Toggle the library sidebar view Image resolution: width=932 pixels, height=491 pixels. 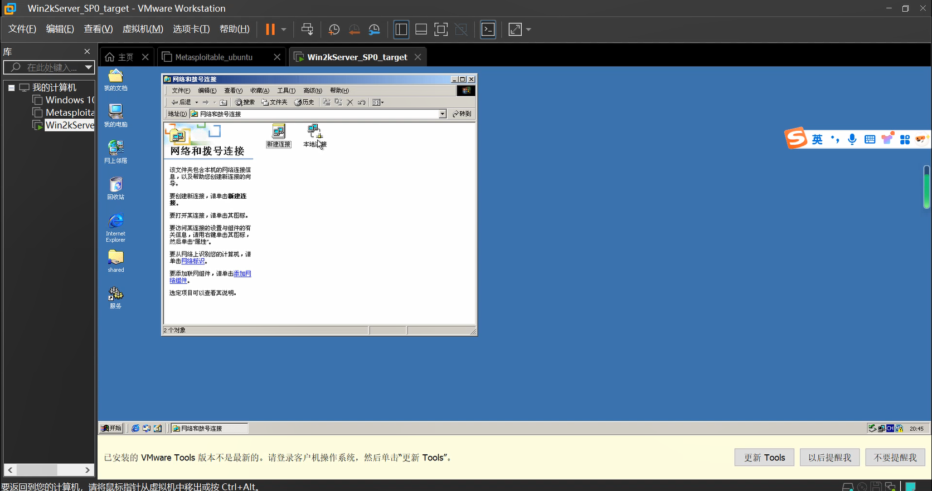click(x=401, y=30)
